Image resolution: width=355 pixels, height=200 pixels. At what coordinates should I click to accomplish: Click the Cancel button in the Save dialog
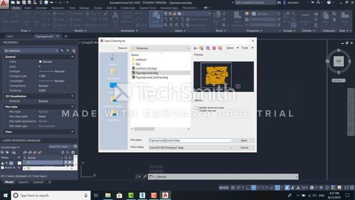pyautogui.click(x=244, y=148)
